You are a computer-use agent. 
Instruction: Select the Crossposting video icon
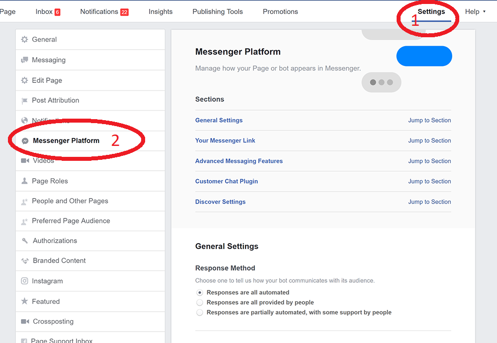point(25,321)
